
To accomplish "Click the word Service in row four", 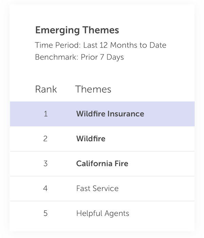I will pos(106,188).
